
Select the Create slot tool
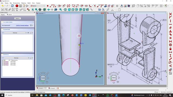[86, 6]
